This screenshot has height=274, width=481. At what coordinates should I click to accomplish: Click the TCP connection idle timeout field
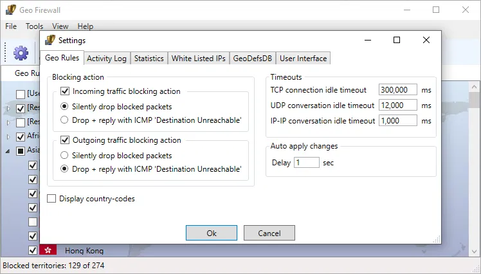(397, 90)
